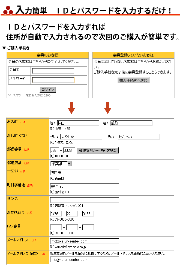Click the 会員登録していないお客様 header

coord(133,55)
